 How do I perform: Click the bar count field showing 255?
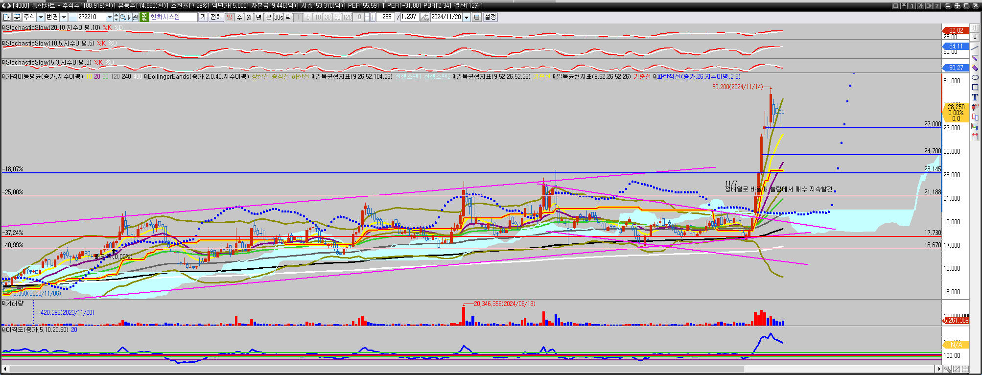point(386,17)
